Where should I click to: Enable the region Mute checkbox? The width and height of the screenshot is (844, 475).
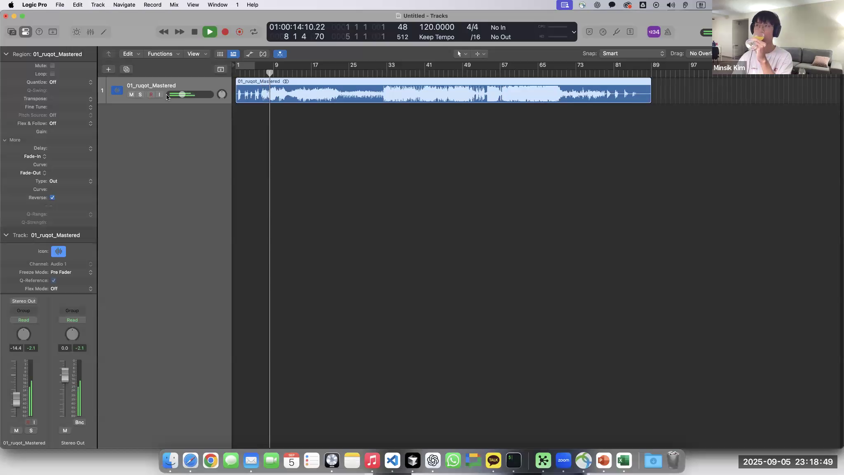52,66
